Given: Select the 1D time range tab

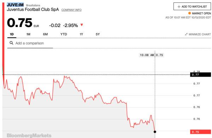Looking at the screenshot, I should click(12, 34).
